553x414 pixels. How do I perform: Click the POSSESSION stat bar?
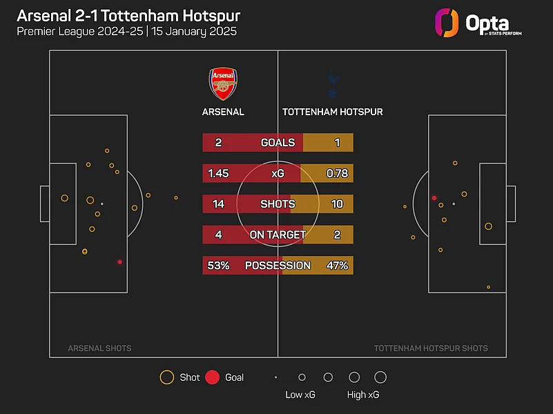click(x=278, y=266)
